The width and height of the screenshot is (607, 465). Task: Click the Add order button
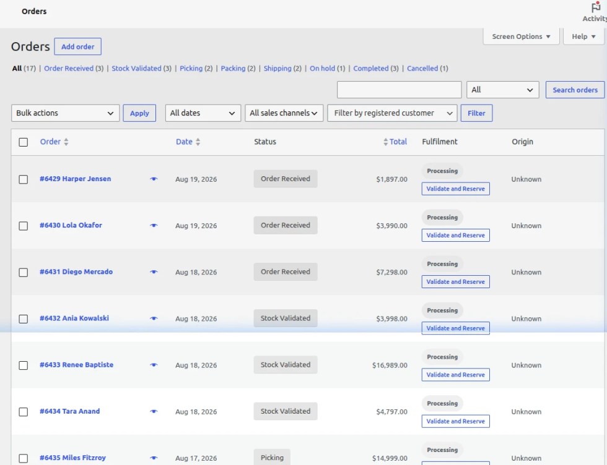click(x=78, y=46)
